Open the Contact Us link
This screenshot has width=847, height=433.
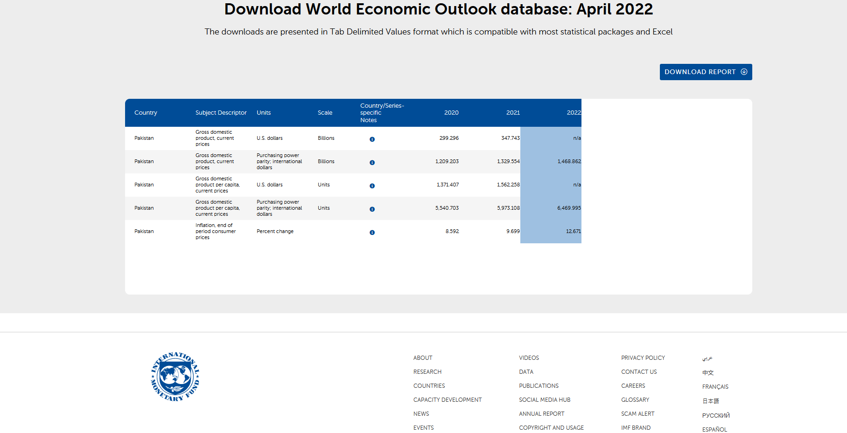click(639, 372)
